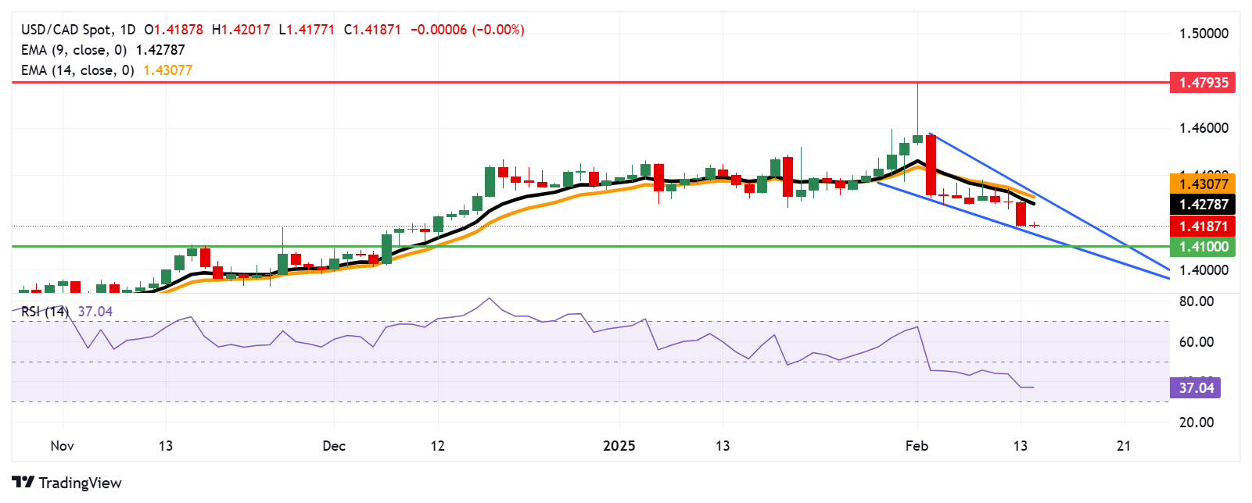Select the EMA (9, close, 0) legend
Viewport: 1252px width, 503px height.
point(74,50)
